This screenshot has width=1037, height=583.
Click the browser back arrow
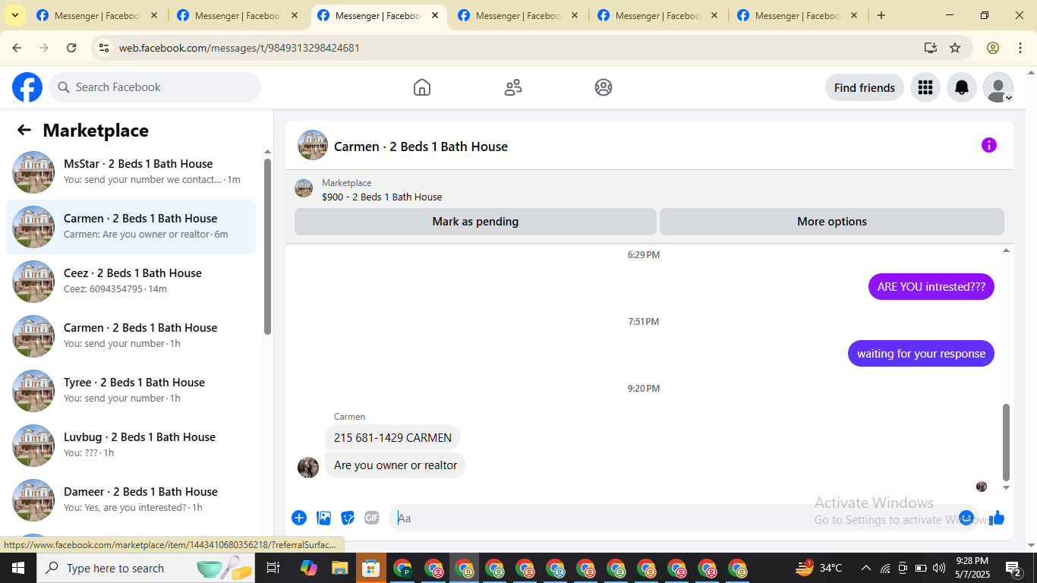17,48
